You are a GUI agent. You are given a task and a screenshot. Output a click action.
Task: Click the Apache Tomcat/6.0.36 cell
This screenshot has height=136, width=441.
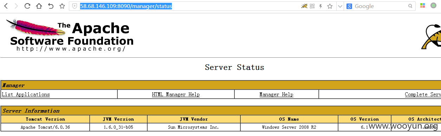[45, 127]
